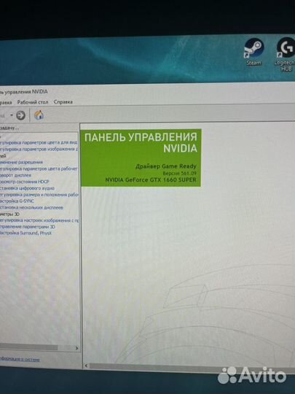
Task: Click the Информация о системе link
Action: coord(20,359)
